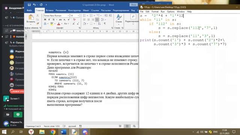Align text right in Word
The image size is (240, 135).
point(93,19)
